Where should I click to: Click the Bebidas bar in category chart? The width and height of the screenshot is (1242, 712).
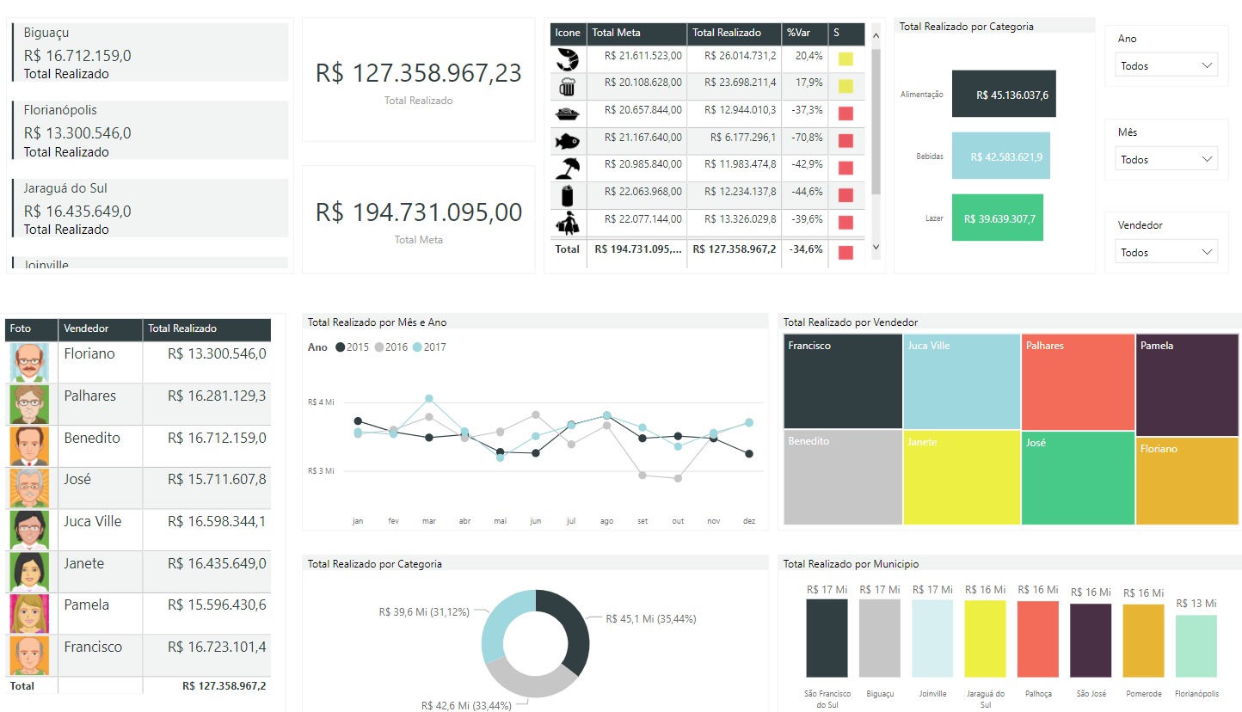pos(1000,156)
